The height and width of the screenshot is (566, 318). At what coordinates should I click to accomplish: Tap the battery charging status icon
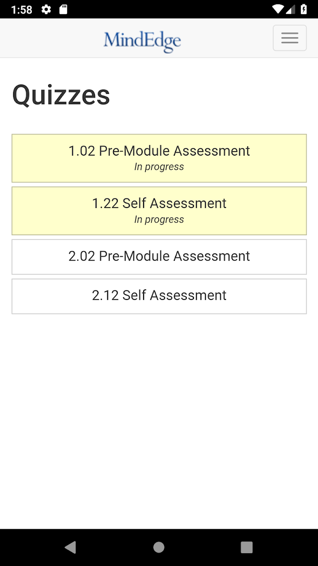(x=303, y=10)
